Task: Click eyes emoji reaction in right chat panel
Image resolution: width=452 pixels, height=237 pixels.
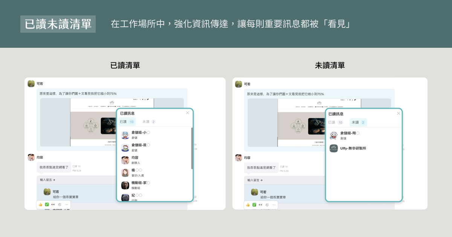Action: [x=261, y=205]
